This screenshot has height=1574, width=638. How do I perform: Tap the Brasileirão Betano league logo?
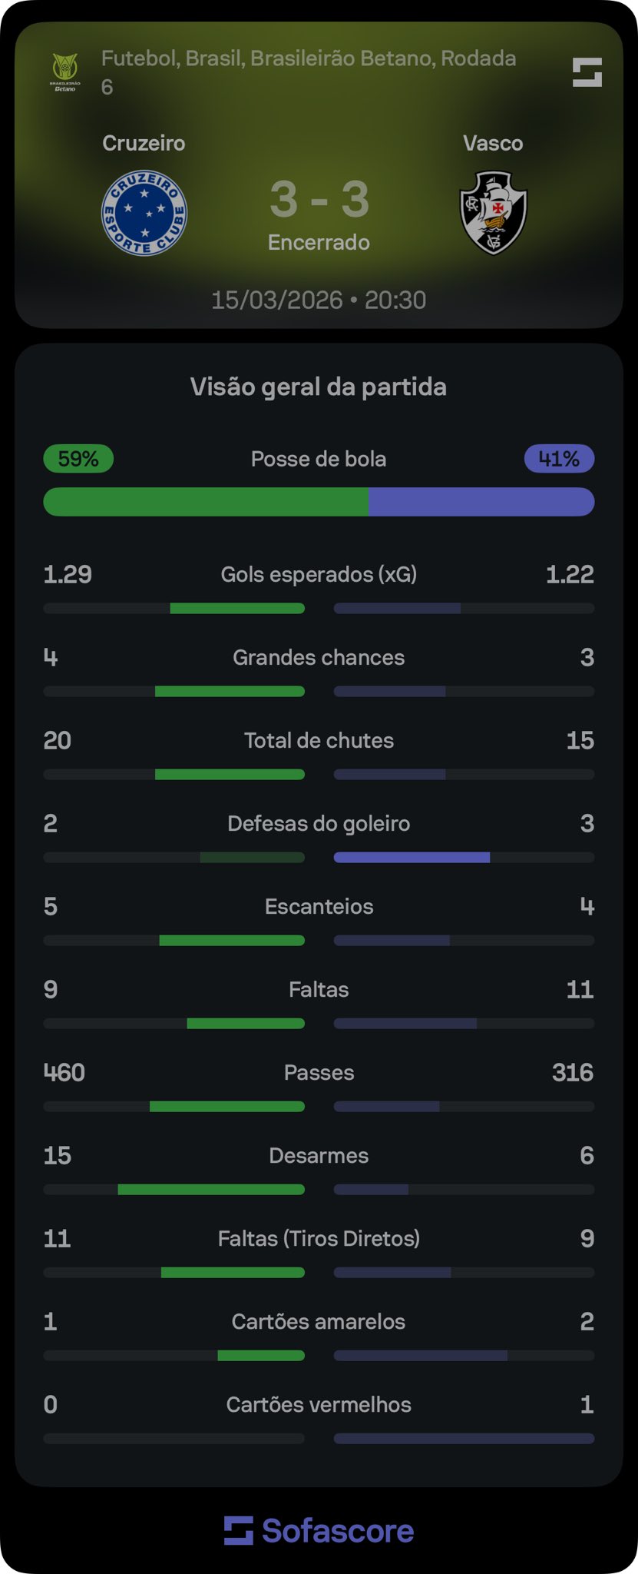click(x=65, y=71)
